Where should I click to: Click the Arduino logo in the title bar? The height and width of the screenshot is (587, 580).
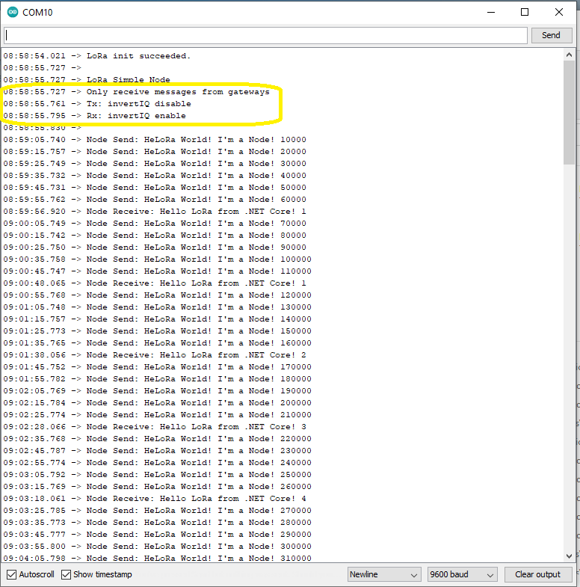pyautogui.click(x=12, y=12)
